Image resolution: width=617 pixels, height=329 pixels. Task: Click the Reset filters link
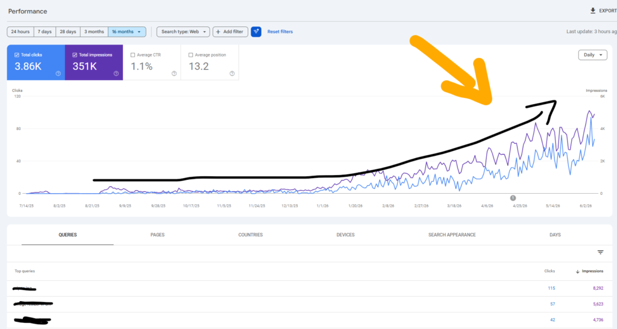tap(280, 32)
